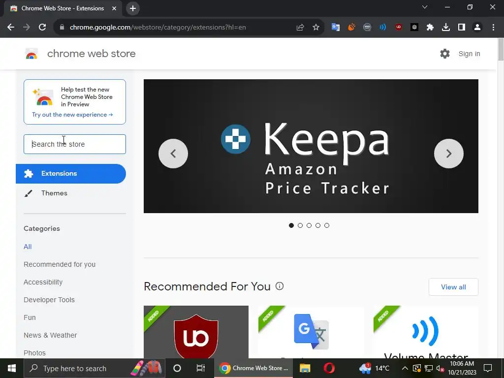Open the gray globe extension icon
Viewport: 504px width, 378px height.
pyautogui.click(x=367, y=28)
